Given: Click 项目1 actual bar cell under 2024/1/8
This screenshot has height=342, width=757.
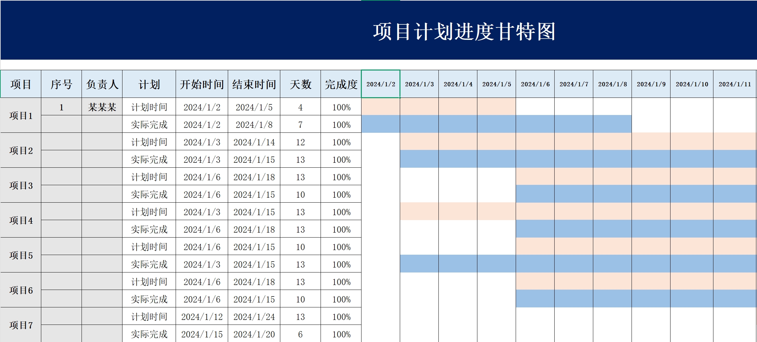Looking at the screenshot, I should [612, 124].
